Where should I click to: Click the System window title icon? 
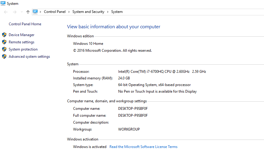[x=3, y=4]
